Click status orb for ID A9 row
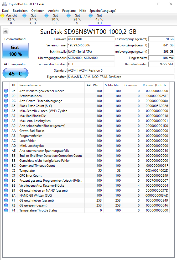 (6, 126)
